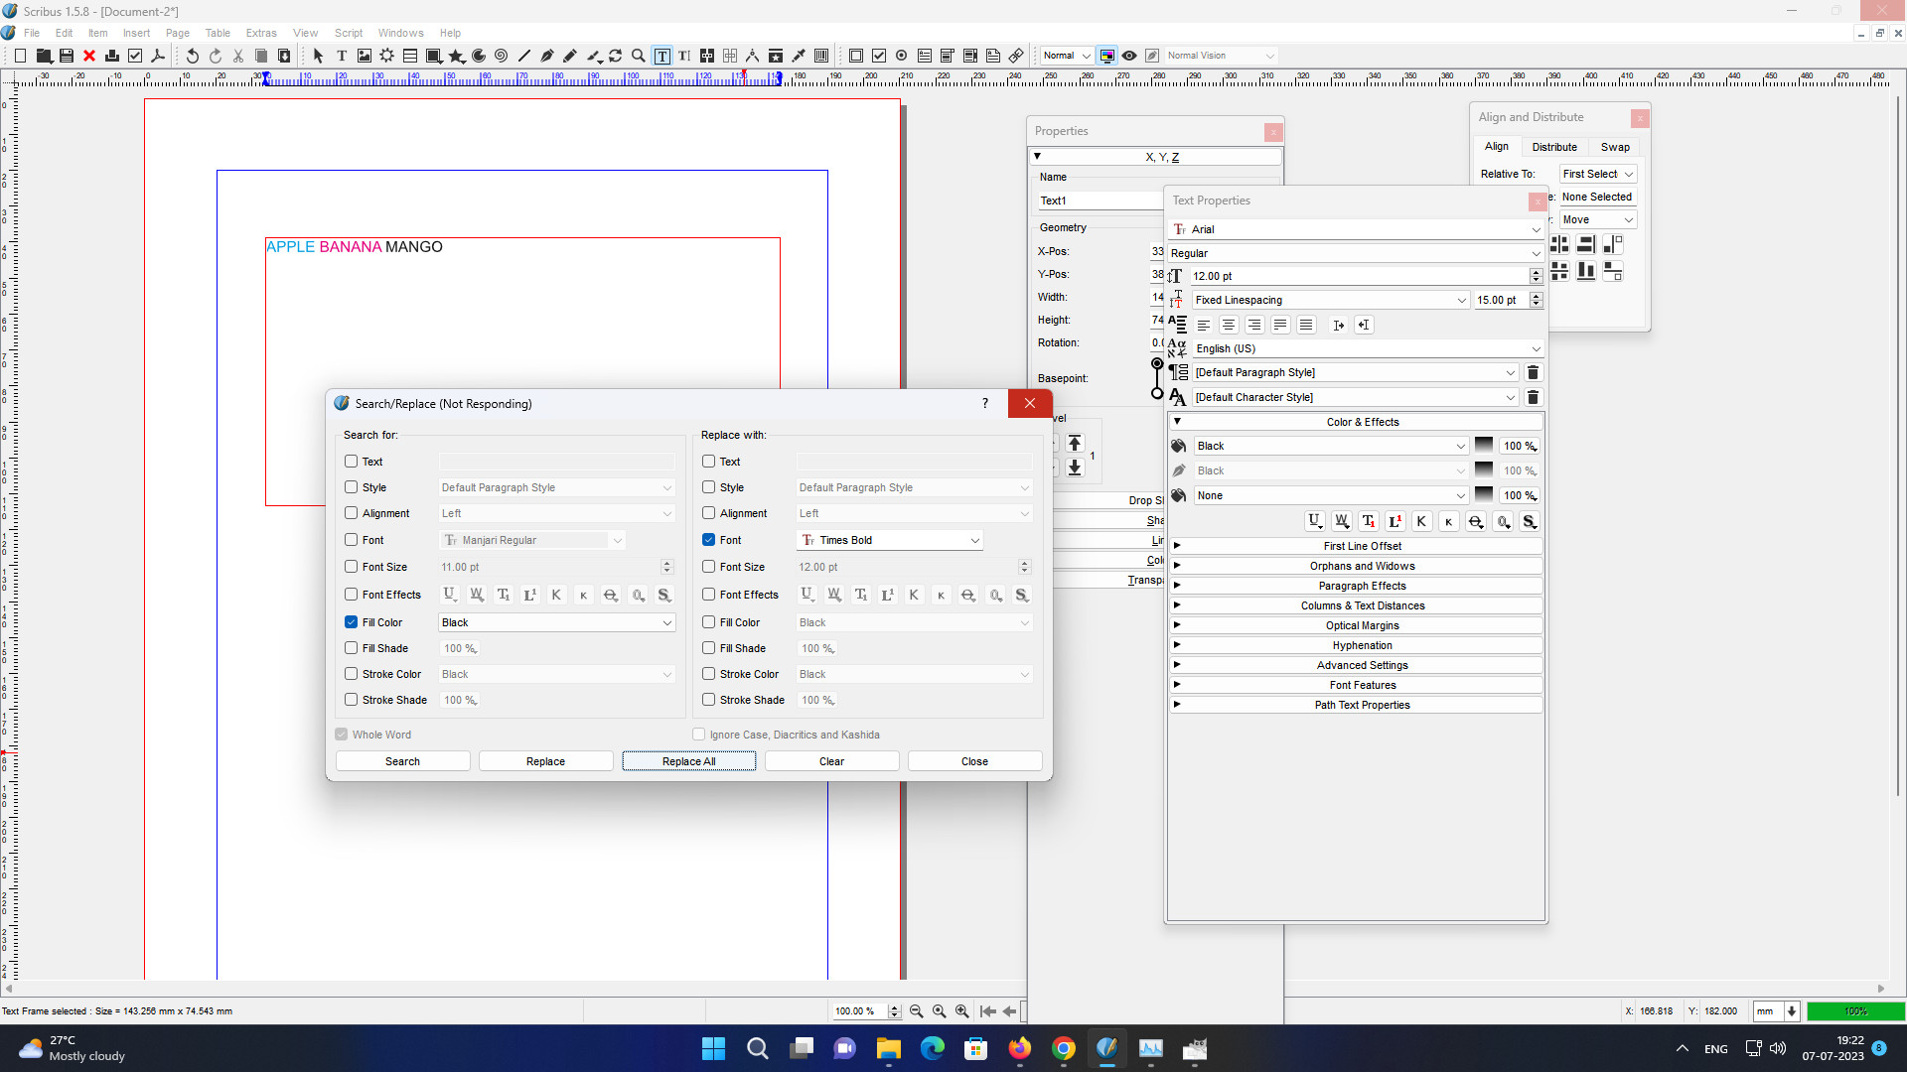Open the Extras menu

[261, 33]
